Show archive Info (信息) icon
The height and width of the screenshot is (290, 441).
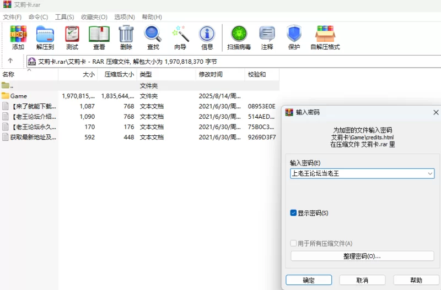pyautogui.click(x=207, y=34)
